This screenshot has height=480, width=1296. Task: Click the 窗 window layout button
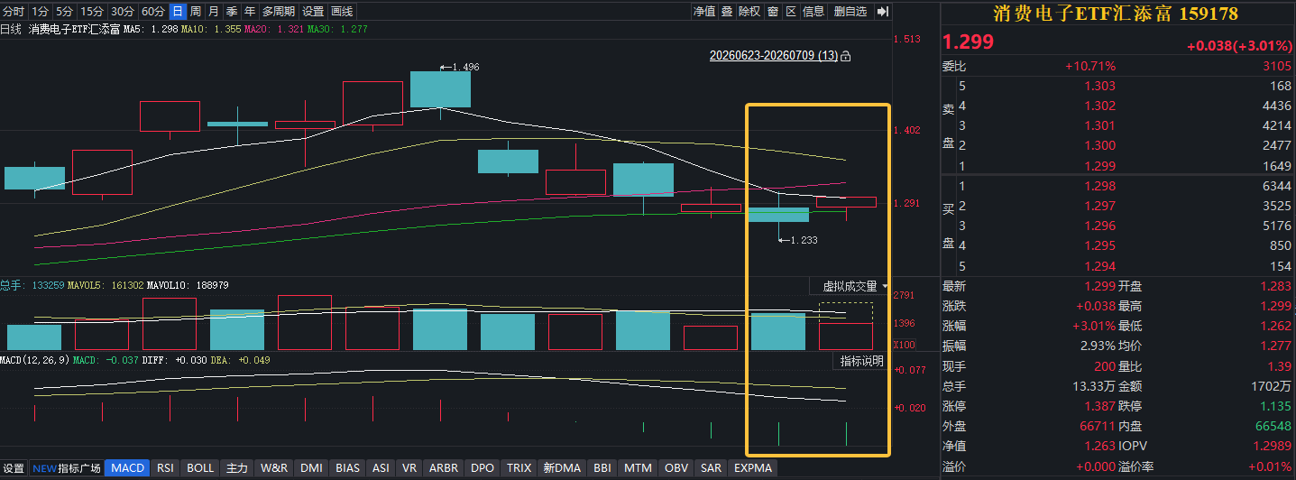774,12
